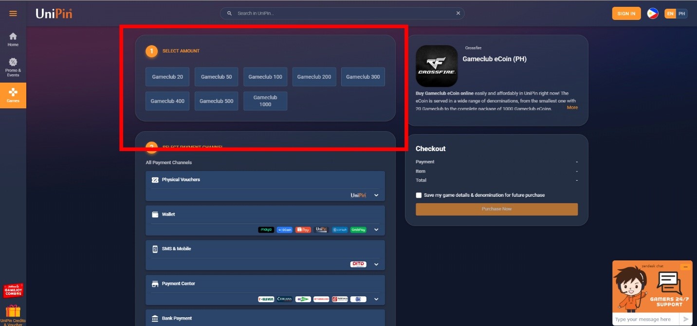Open the GameJoy Combos promo icon

[13, 290]
